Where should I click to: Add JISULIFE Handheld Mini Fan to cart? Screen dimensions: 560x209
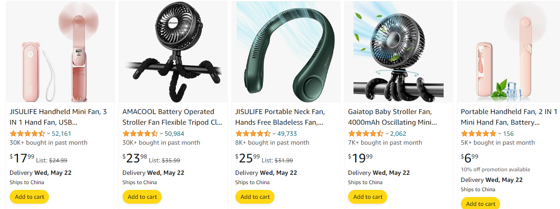(x=29, y=197)
